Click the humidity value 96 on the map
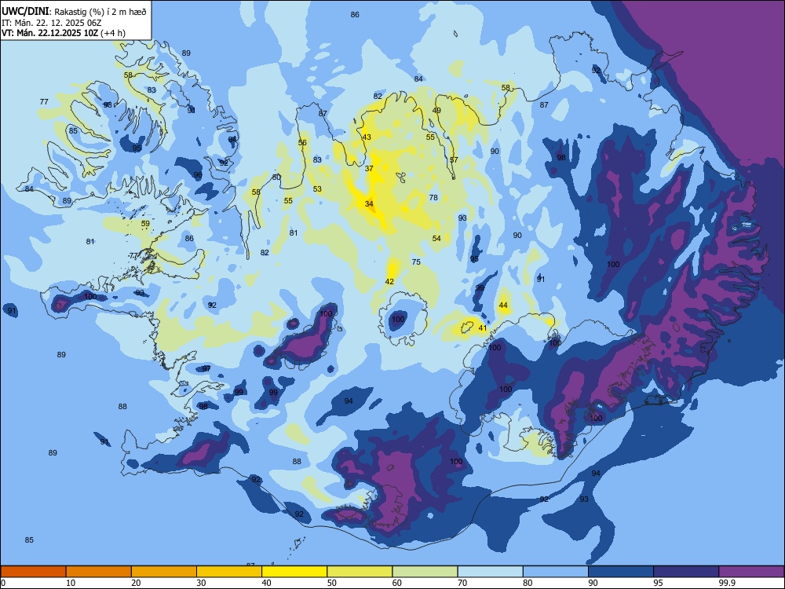785x589 pixels. pos(198,175)
